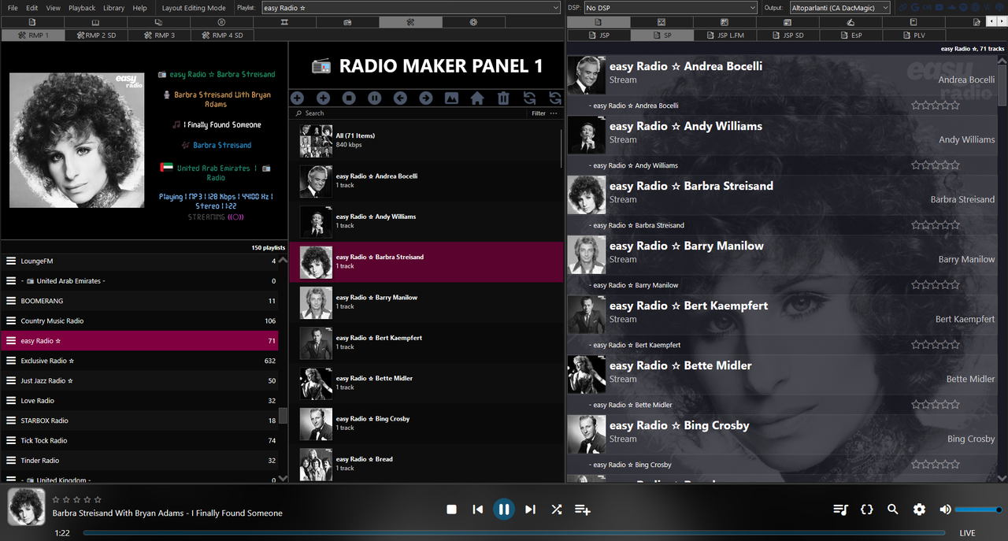The image size is (1008, 541).
Task: Toggle shuffle playback mode
Action: pyautogui.click(x=557, y=510)
